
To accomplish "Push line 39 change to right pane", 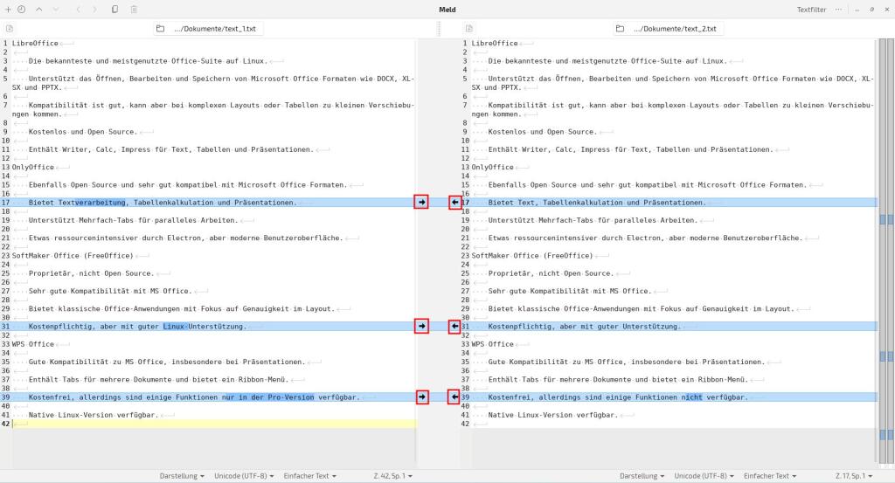I will pyautogui.click(x=421, y=397).
